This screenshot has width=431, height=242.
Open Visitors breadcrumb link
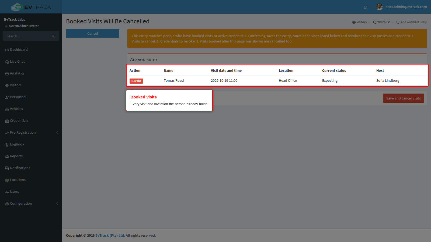point(359,22)
